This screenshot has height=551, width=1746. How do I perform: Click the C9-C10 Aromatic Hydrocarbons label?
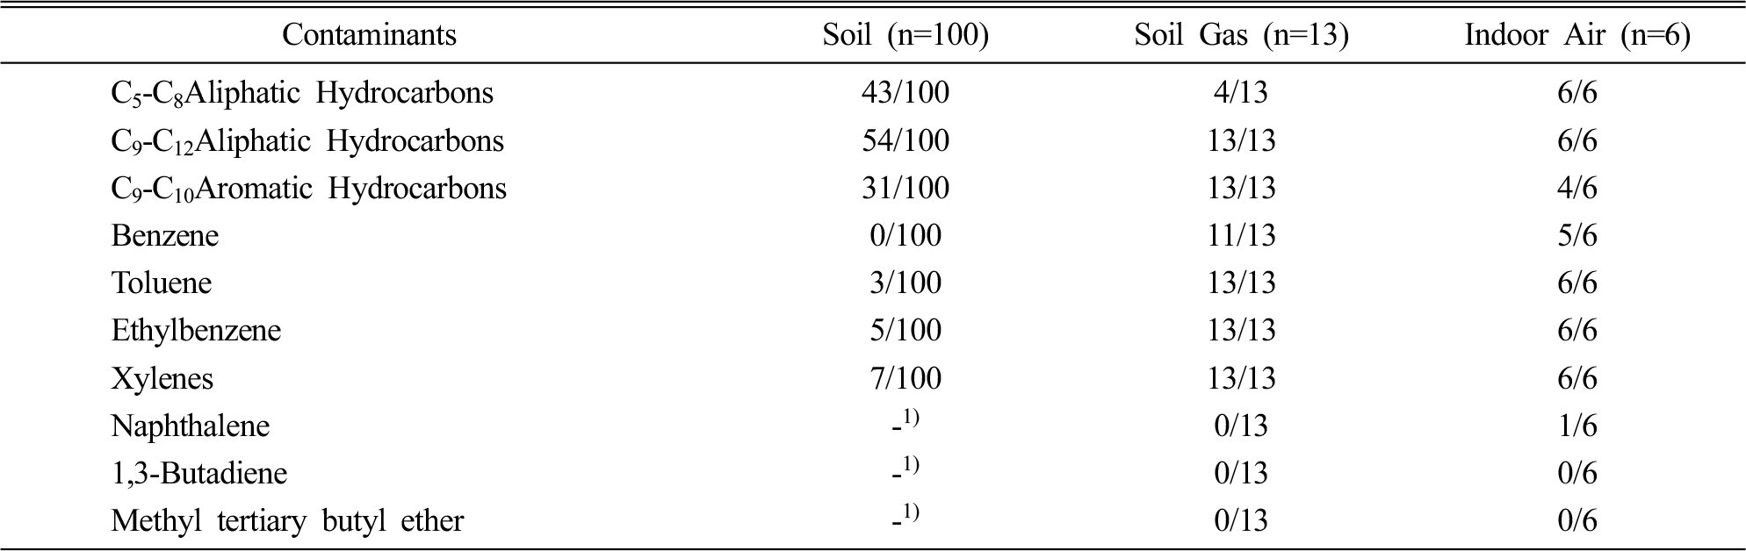click(308, 189)
